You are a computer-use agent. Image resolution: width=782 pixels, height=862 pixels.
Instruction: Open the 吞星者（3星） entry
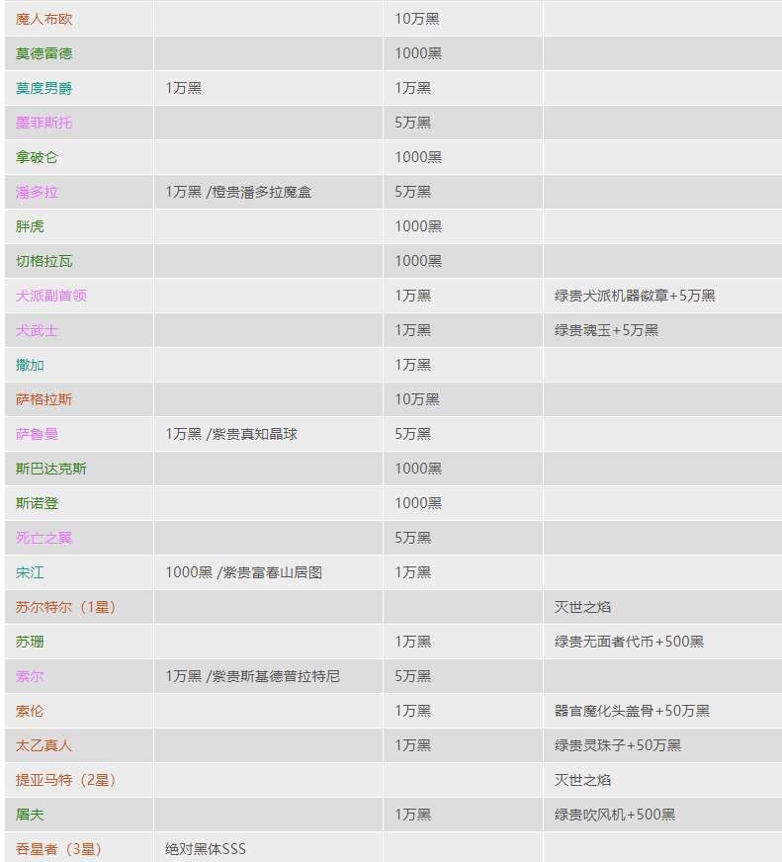[x=59, y=849]
